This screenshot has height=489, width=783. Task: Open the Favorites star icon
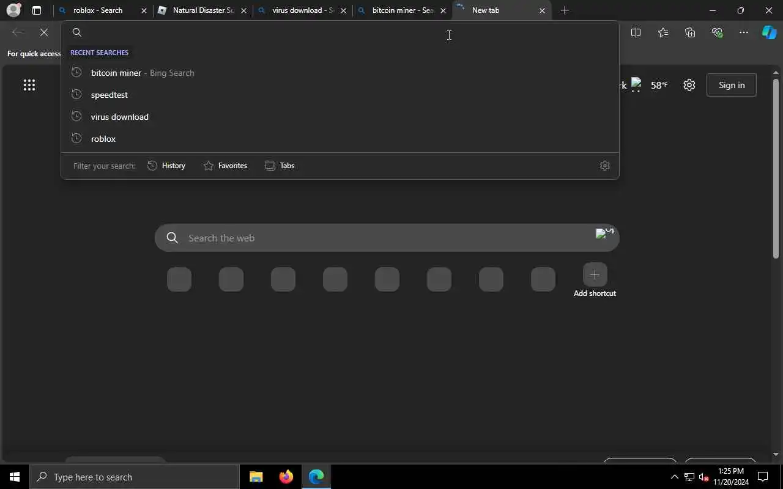[663, 32]
